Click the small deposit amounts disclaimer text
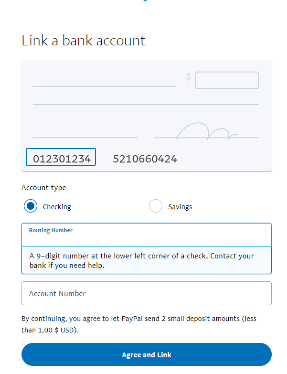Screen dimensions: 287x374 tap(139, 324)
